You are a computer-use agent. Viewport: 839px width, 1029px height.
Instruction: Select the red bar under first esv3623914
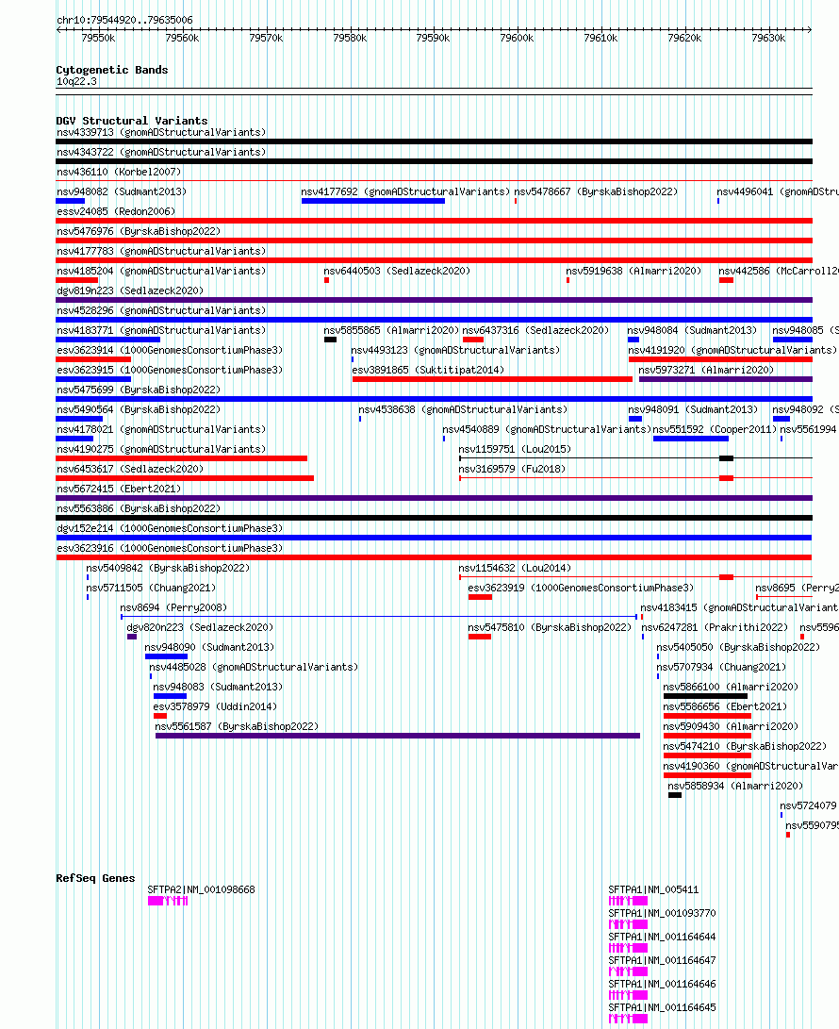point(94,359)
